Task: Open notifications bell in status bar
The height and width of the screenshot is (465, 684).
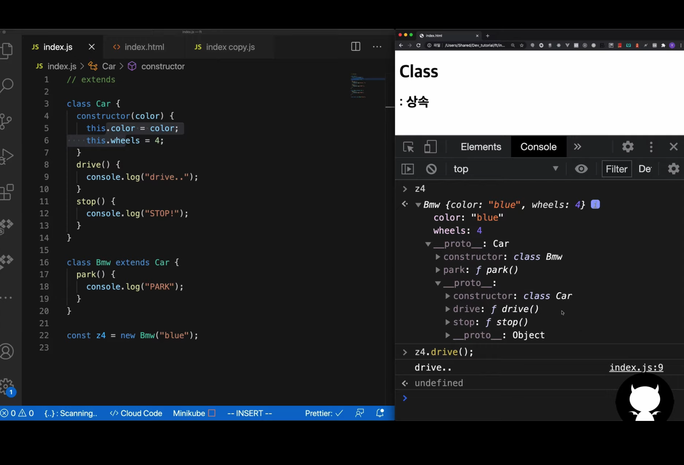Action: click(x=380, y=413)
